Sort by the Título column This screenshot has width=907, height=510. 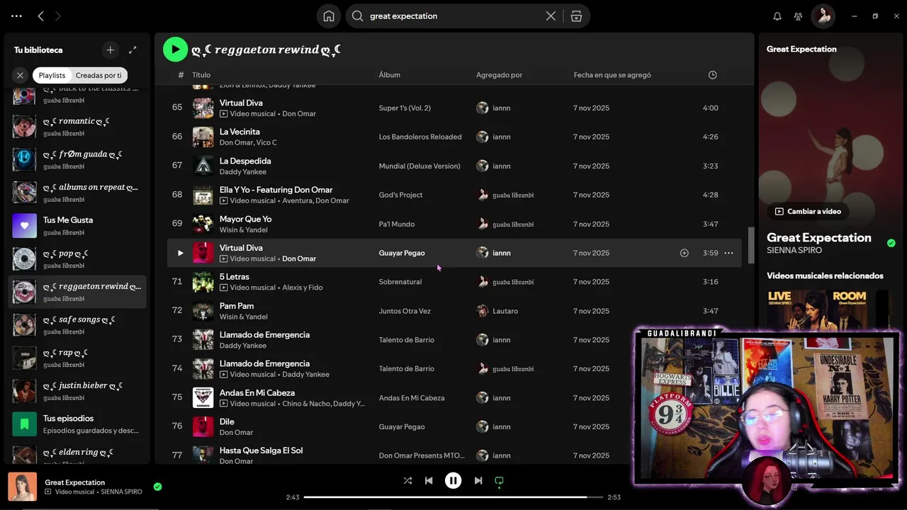201,75
